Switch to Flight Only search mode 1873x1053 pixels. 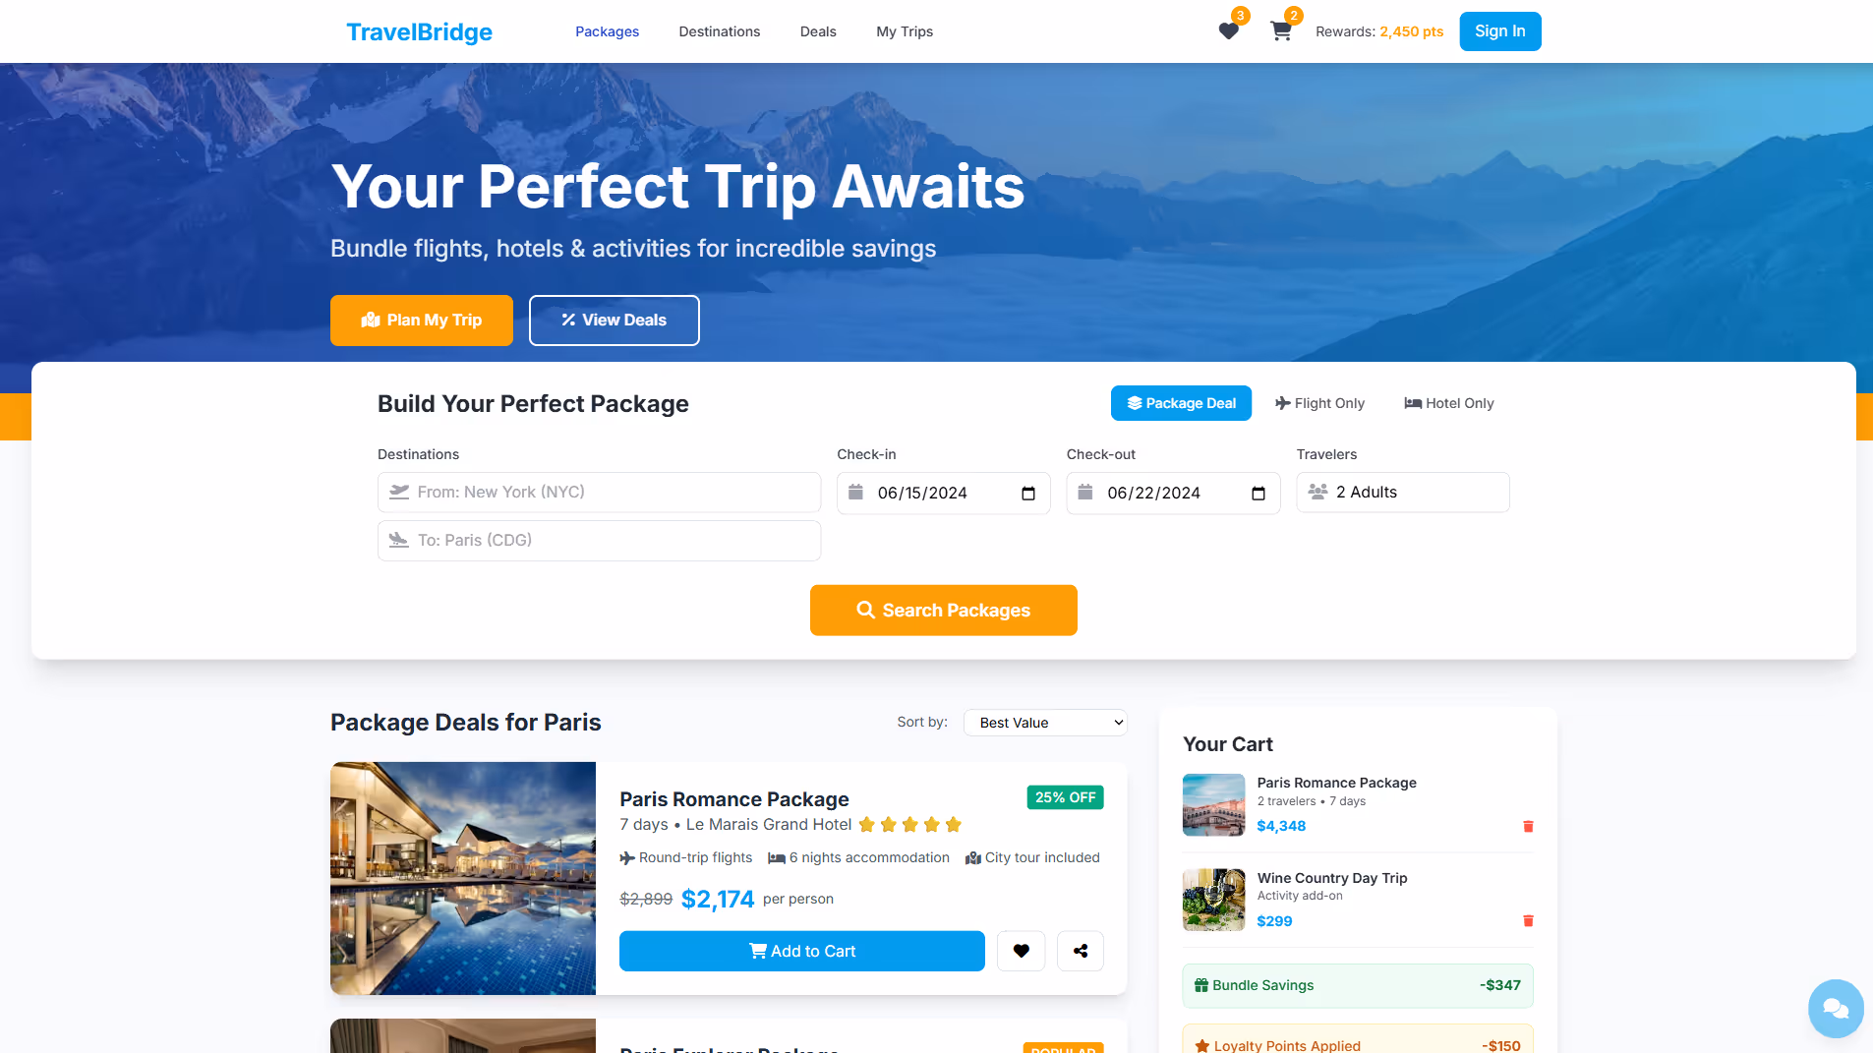point(1319,403)
